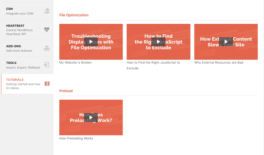Click the 'Why External Resources are Bad' caption
The image size is (264, 155).
[218, 62]
